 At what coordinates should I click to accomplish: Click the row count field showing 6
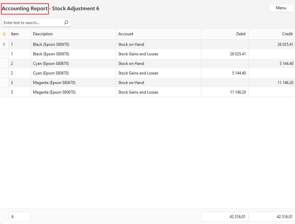coord(19,216)
